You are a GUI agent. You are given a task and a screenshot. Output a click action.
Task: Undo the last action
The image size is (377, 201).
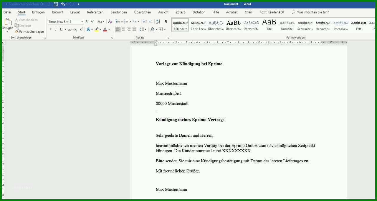(63, 4)
